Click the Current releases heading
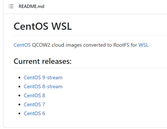Viewport: 167px width, 129px height. [43, 61]
